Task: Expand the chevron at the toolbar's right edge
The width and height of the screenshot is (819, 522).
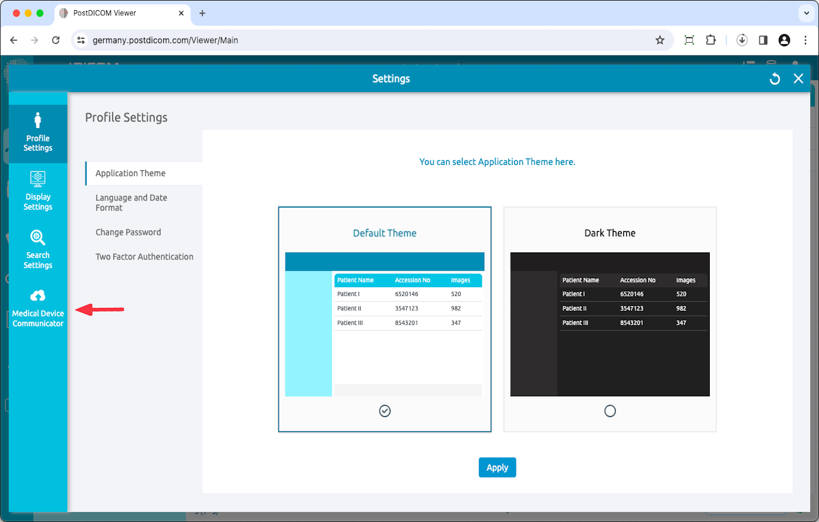Action: click(x=806, y=12)
